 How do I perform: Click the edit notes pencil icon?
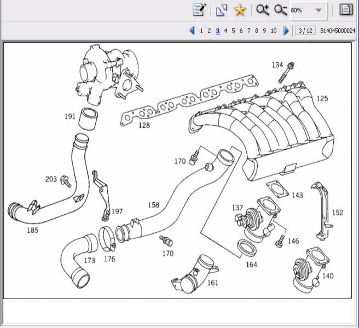199,10
